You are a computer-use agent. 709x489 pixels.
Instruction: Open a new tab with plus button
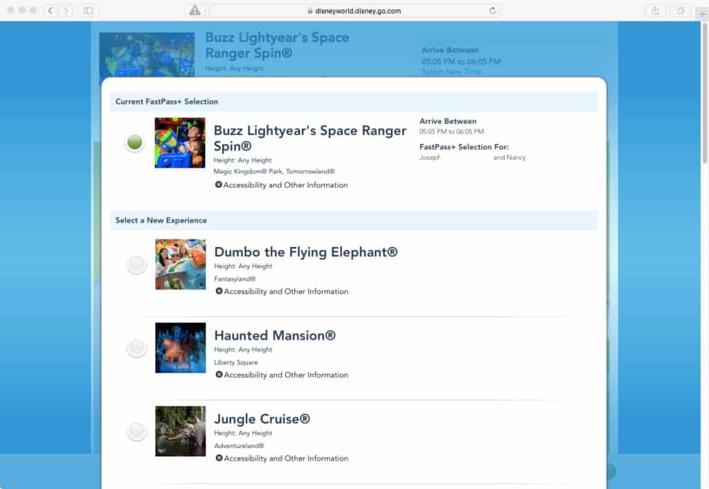click(702, 14)
